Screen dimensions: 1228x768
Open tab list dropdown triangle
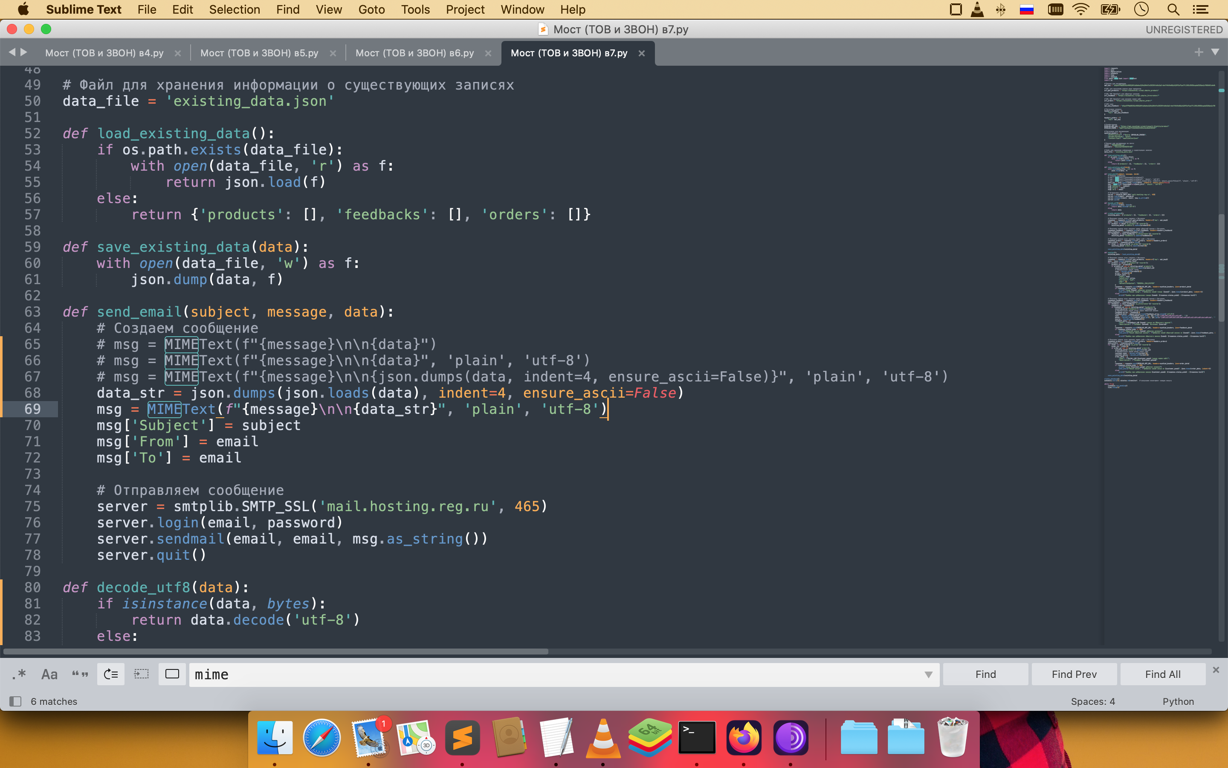(x=1215, y=52)
